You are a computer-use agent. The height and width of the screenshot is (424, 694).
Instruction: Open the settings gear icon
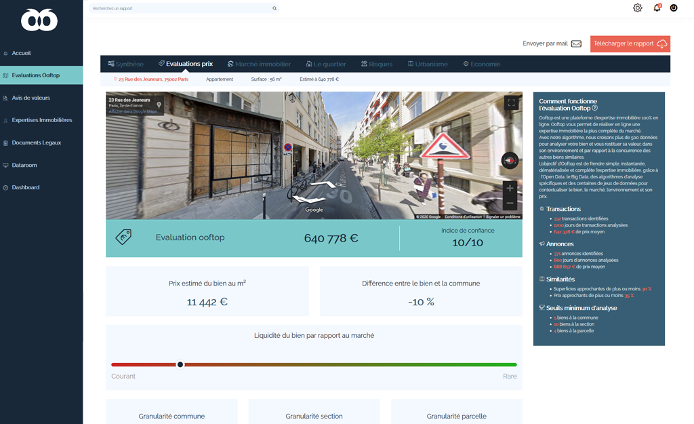tap(637, 8)
